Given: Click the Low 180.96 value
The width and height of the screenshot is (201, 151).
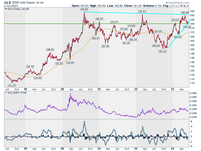Looking at the screenshot, I should [x=115, y=6].
